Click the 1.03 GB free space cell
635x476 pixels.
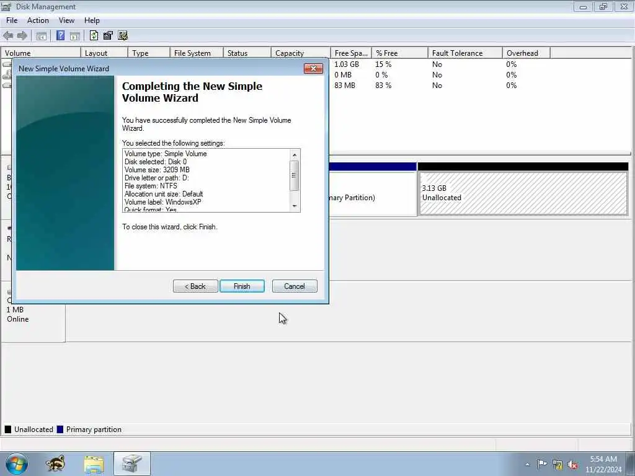[x=347, y=64]
